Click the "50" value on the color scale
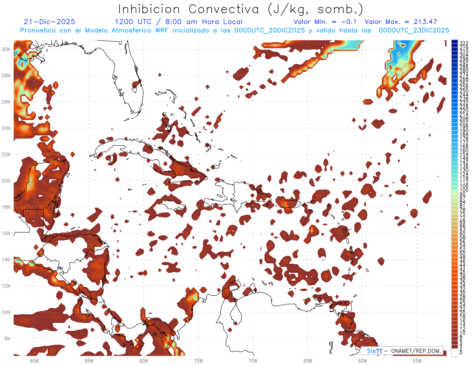473x366 pixels. pos(463,253)
